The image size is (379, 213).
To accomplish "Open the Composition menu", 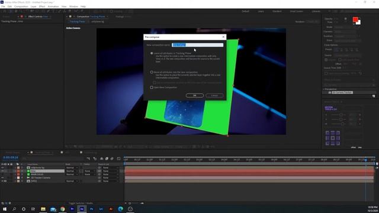I will pos(21,7).
